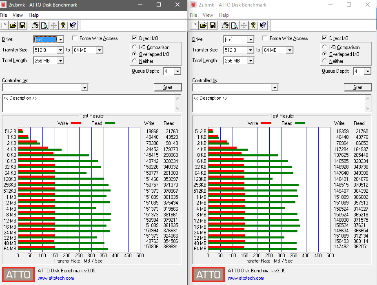Screen dimensions: 377x285
Task: Click the move arrows icon in 2n.bmk toolbar
Action: (x=53, y=25)
